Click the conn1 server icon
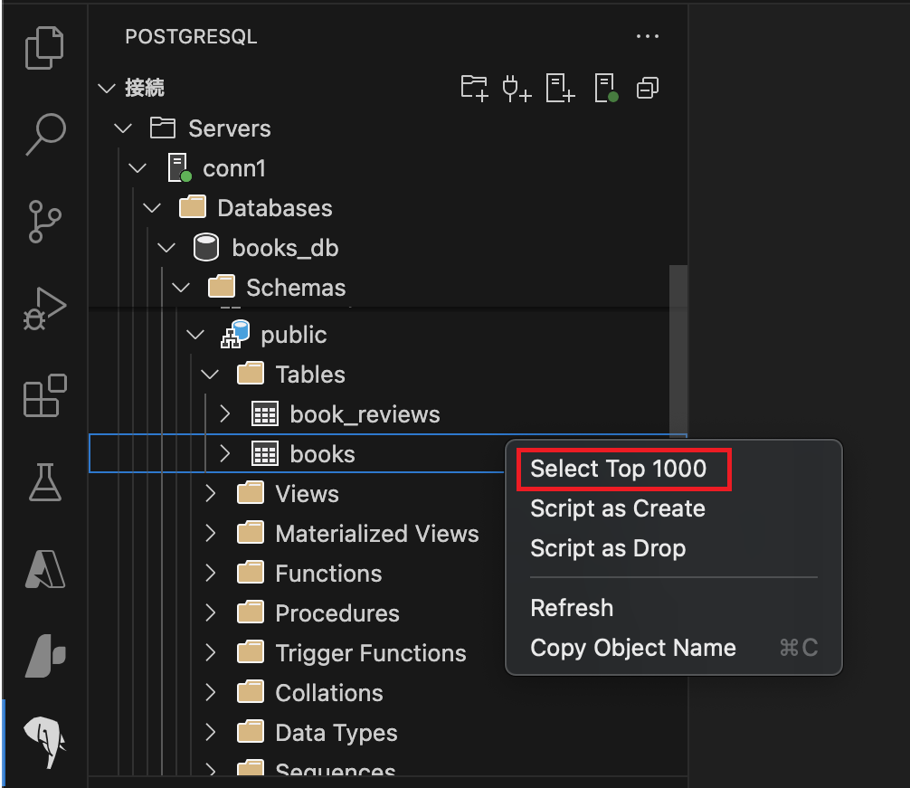The width and height of the screenshot is (910, 788). tap(179, 167)
